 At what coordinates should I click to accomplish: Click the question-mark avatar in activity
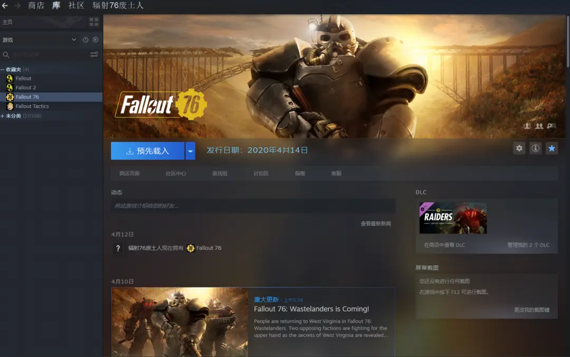click(x=118, y=248)
